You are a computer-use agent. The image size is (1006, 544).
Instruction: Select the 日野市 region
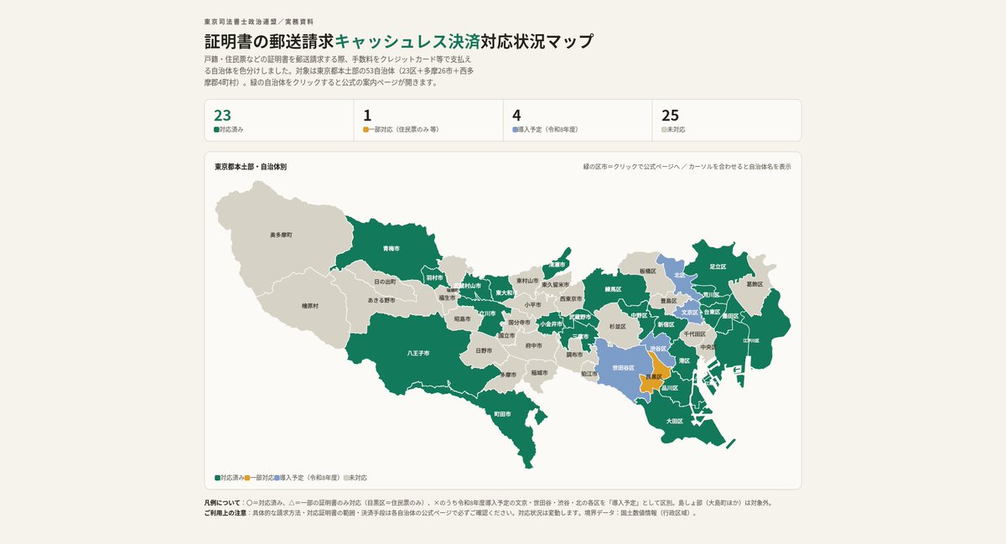pos(484,350)
